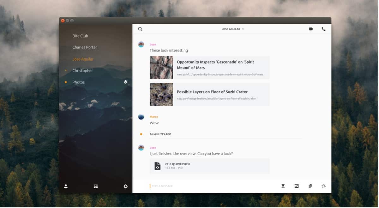This screenshot has height=208, width=379.
Task: Open the 2016 Q3 Overview PDF file icon
Action: click(157, 166)
